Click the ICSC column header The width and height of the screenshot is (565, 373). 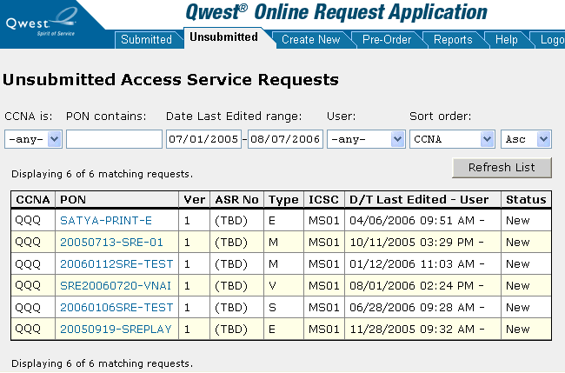(324, 200)
